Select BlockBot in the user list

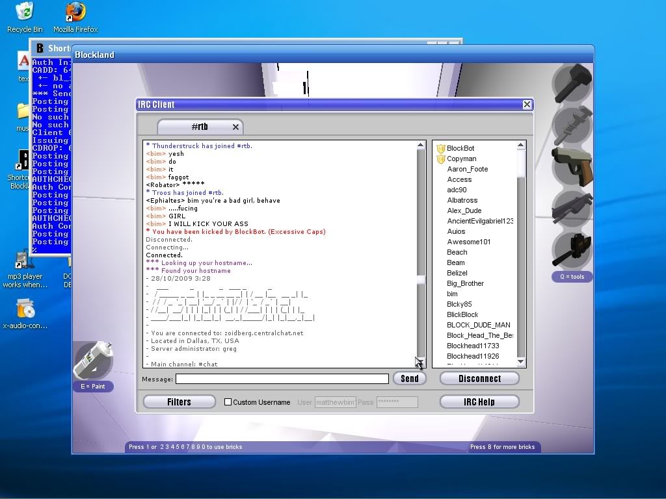tap(460, 149)
